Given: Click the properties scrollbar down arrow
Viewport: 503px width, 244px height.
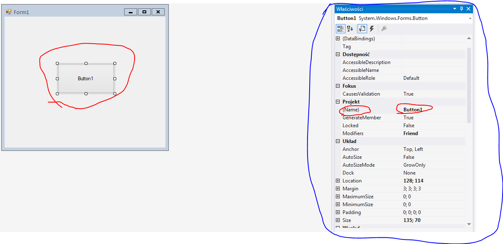Looking at the screenshot, I should pos(469,224).
